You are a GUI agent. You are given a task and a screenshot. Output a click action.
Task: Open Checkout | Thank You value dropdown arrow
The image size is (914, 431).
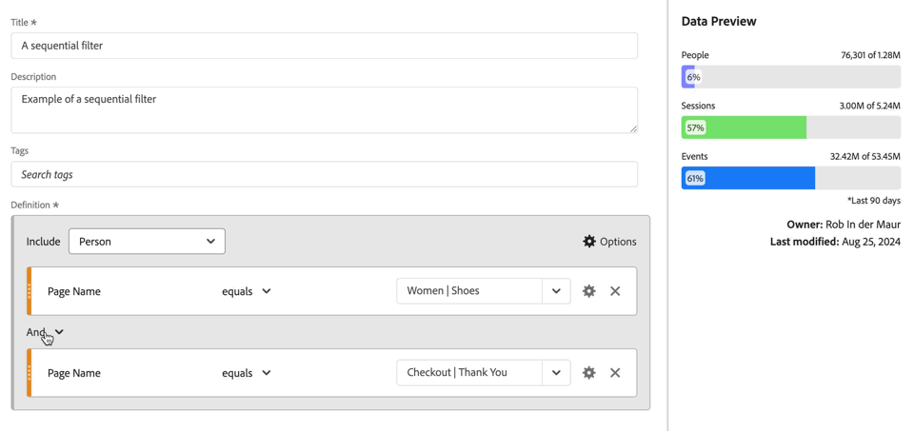[556, 373]
